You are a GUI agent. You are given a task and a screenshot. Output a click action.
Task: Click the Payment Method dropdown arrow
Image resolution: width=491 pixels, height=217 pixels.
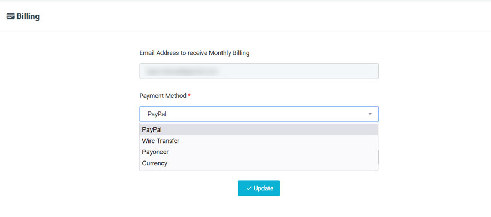370,114
